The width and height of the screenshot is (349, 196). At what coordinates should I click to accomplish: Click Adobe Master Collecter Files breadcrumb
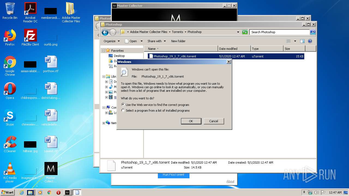tap(149, 32)
